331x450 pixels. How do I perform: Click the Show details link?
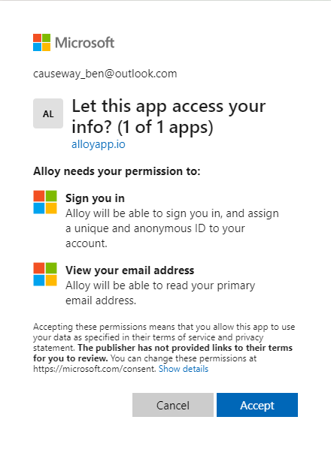[x=184, y=369]
